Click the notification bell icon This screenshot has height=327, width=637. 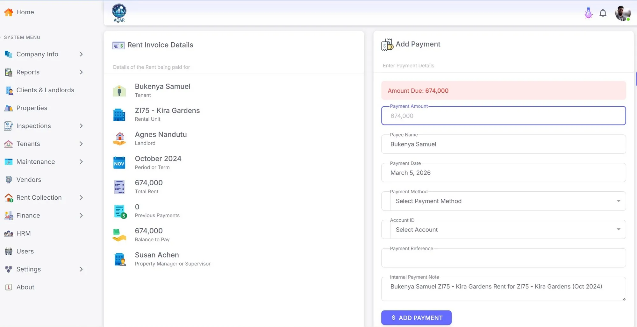(x=603, y=13)
